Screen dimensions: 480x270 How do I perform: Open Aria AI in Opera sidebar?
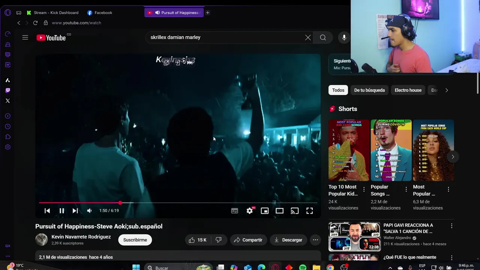coord(7,80)
